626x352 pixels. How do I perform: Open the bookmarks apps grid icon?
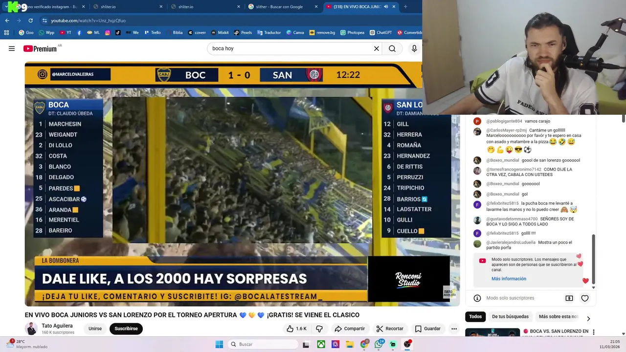point(6,33)
